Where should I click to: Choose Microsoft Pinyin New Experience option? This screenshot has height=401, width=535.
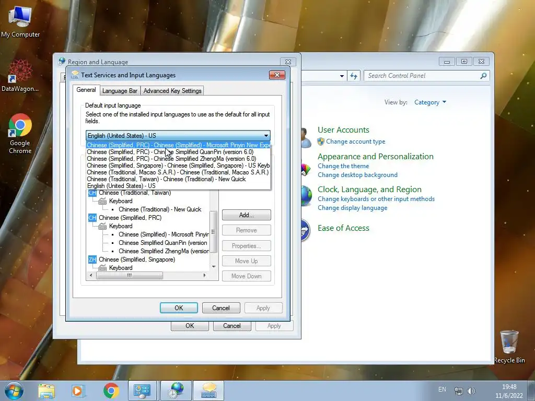pos(178,145)
